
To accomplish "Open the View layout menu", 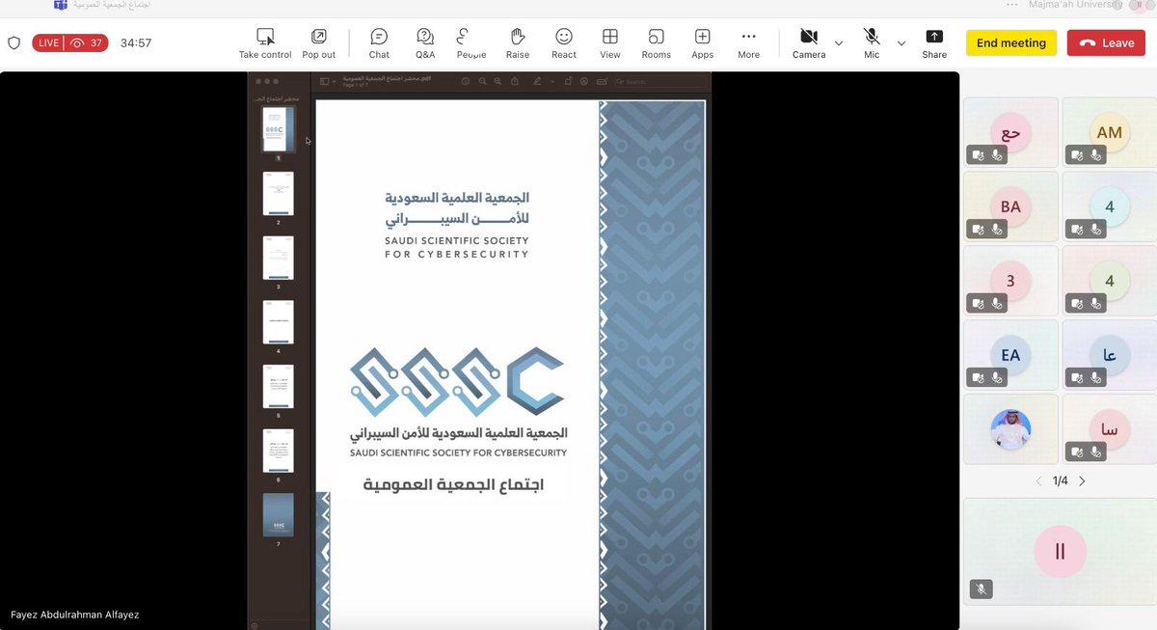I will (610, 43).
